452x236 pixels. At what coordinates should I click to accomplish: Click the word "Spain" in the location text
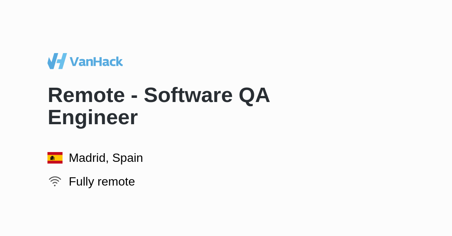click(x=127, y=158)
